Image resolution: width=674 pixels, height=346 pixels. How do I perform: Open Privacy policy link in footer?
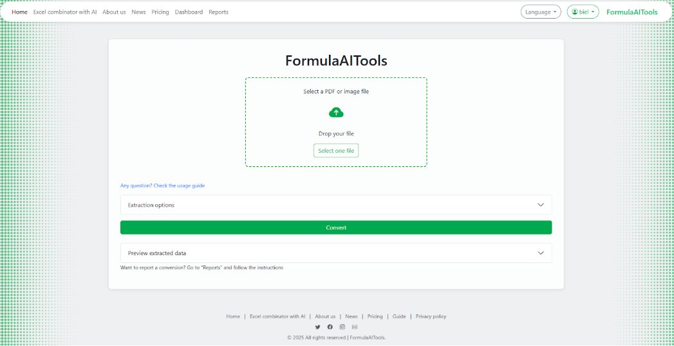pos(431,316)
